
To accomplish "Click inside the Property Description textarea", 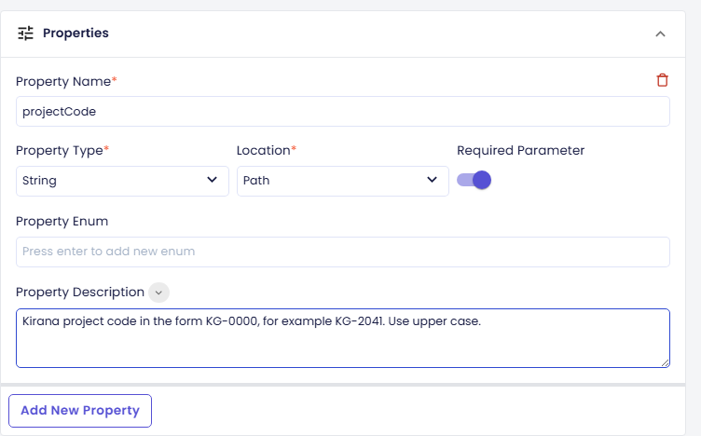I will click(343, 338).
